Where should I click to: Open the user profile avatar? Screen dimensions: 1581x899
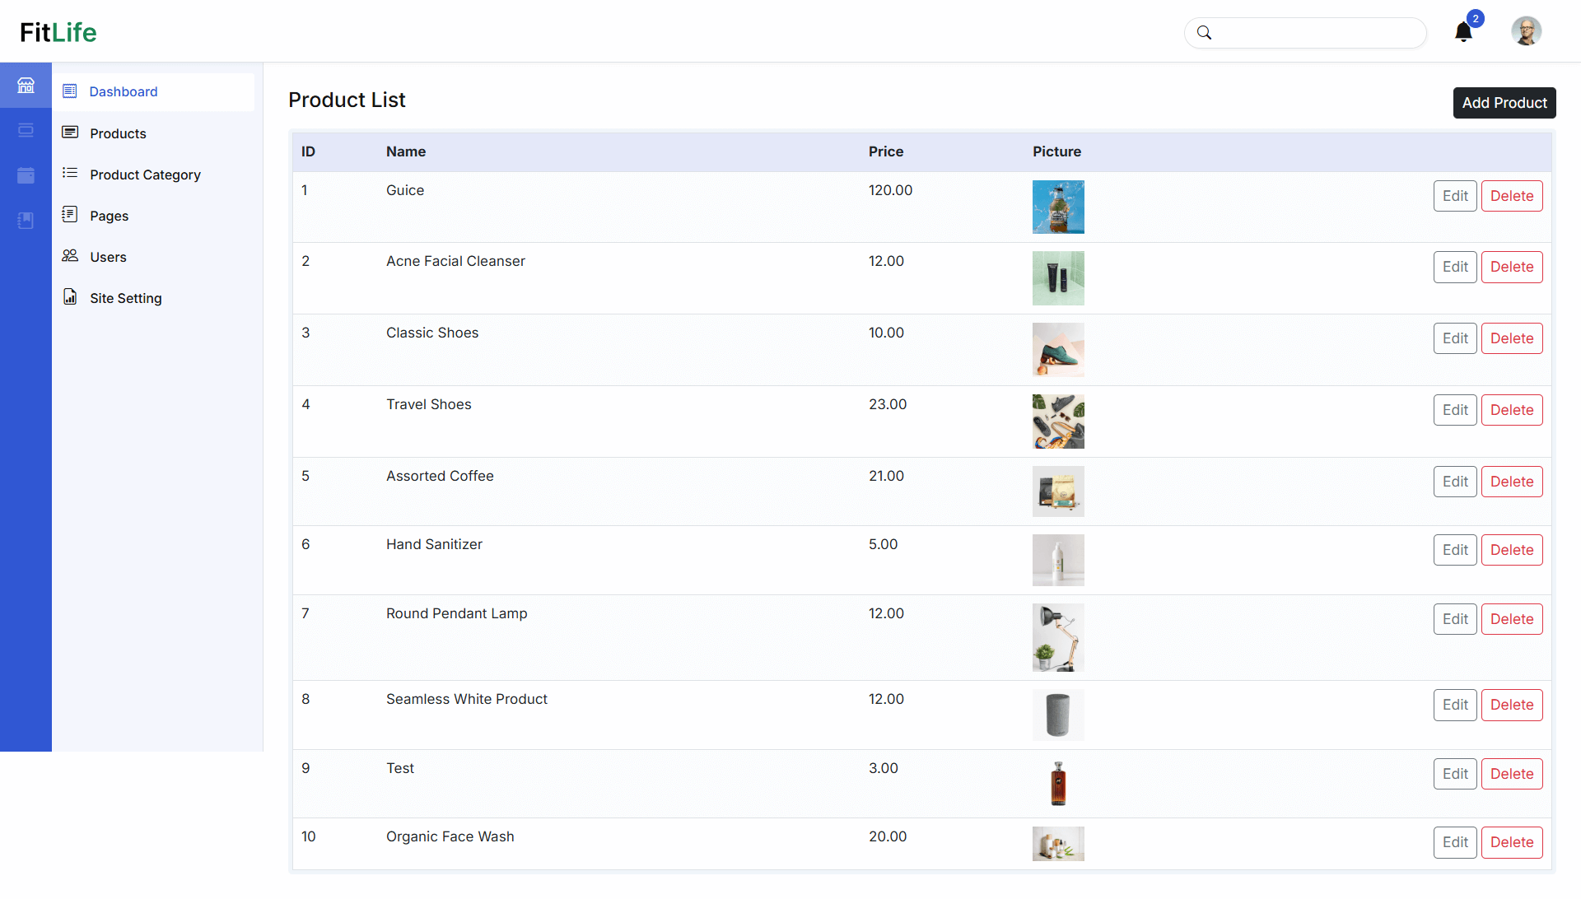[x=1526, y=31]
